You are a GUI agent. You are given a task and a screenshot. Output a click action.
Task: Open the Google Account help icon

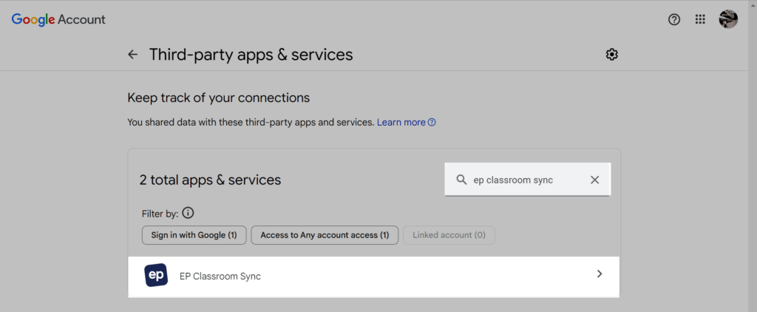674,19
